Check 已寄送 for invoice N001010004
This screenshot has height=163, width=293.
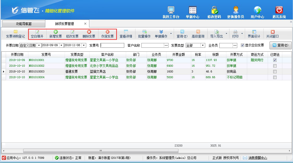point(275,77)
